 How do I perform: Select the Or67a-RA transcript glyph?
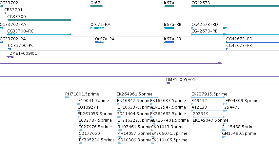point(97,28)
